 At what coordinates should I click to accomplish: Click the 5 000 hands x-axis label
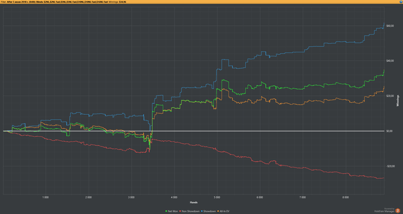(x=217, y=197)
